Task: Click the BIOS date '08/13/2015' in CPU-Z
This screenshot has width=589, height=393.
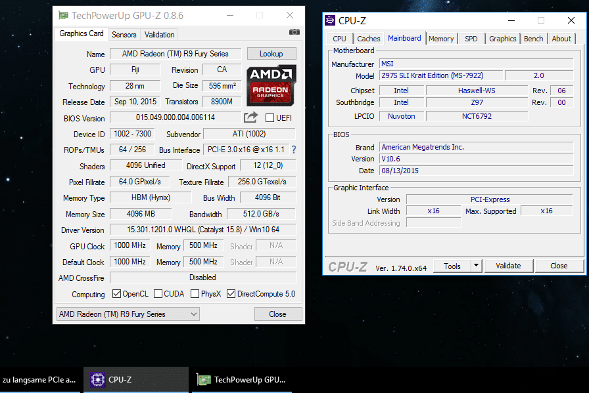Action: pyautogui.click(x=477, y=171)
